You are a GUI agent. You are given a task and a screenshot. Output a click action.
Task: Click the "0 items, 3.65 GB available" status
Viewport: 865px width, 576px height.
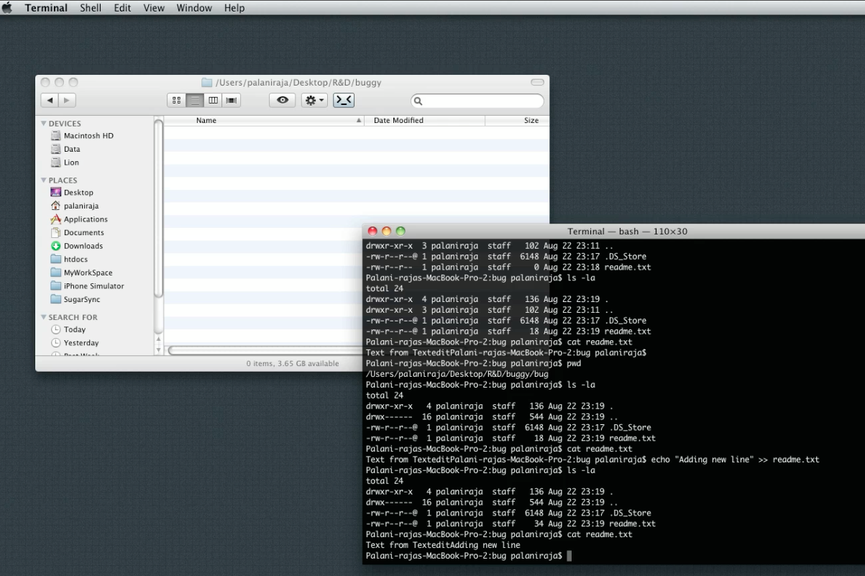click(x=293, y=364)
